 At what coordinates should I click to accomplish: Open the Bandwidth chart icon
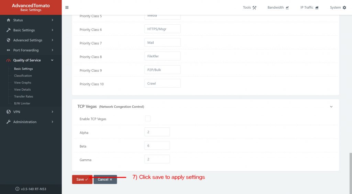pyautogui.click(x=287, y=8)
